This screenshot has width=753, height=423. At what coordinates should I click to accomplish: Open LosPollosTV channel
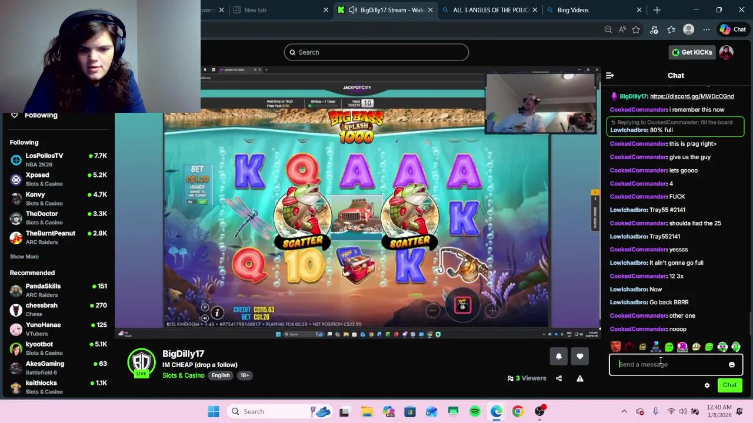pyautogui.click(x=59, y=160)
